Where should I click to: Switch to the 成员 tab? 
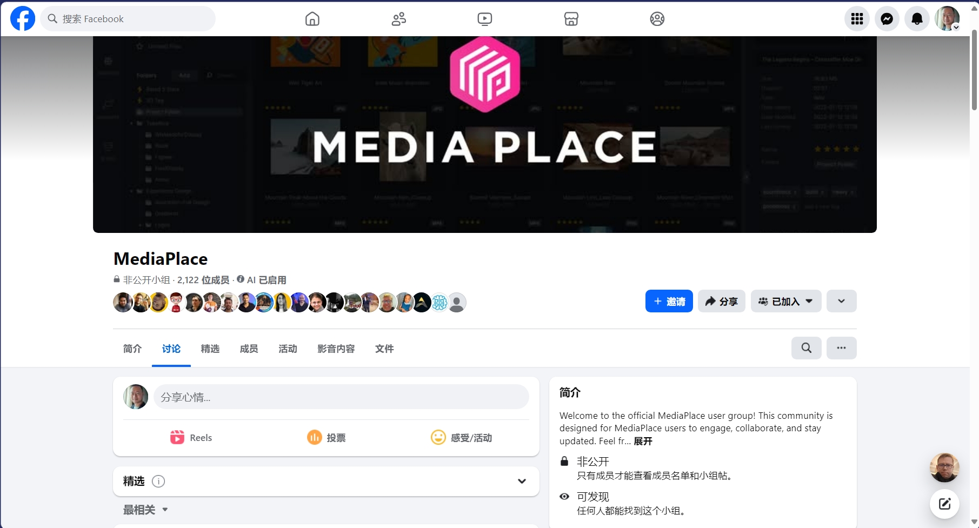coord(249,349)
